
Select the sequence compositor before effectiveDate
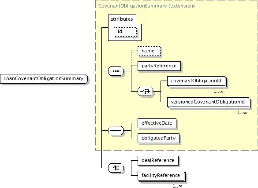point(116,130)
